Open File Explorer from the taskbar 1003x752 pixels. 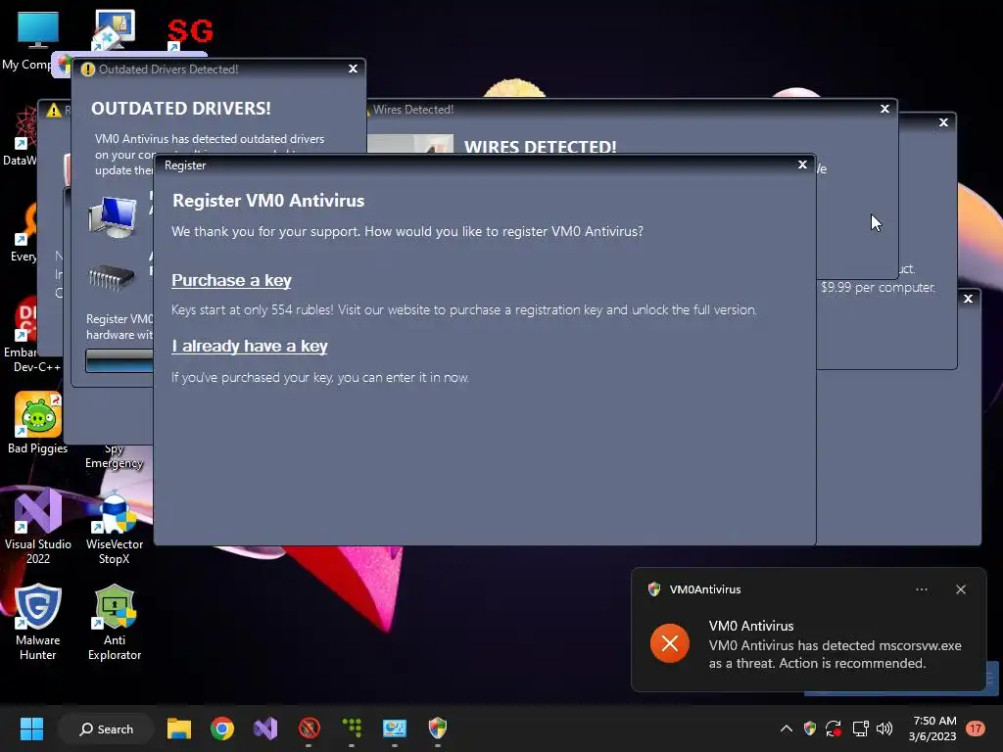[x=179, y=728]
